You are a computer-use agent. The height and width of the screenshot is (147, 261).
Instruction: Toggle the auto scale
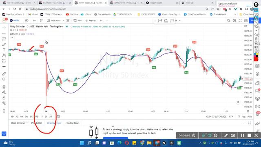pos(249,116)
